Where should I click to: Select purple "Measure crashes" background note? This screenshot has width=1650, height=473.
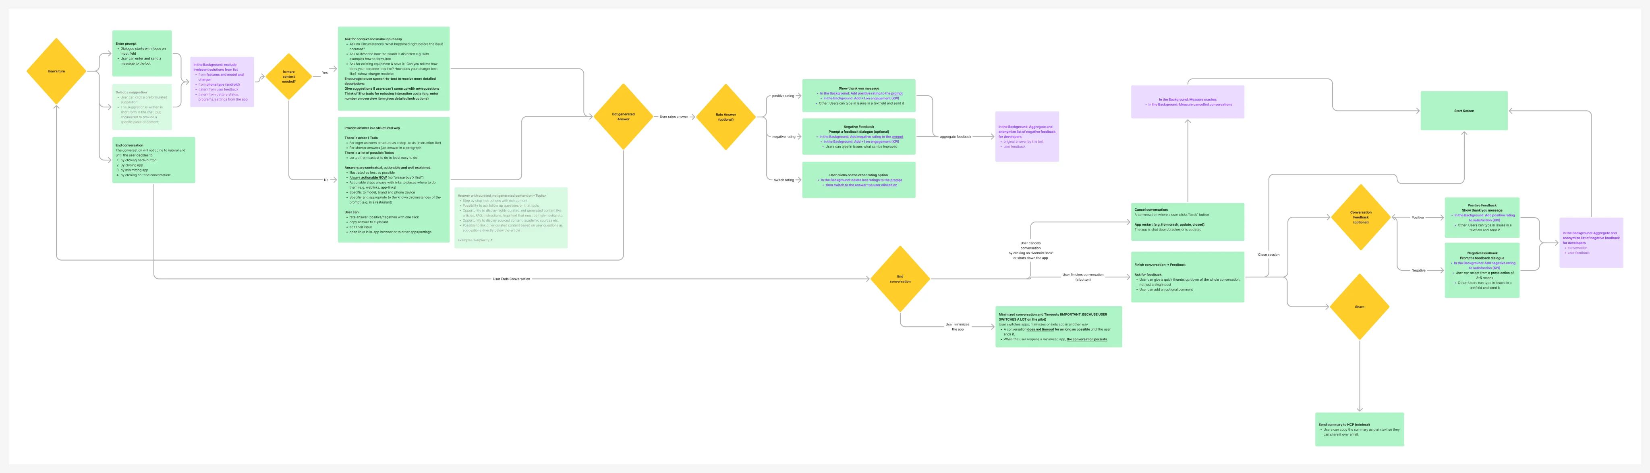point(1188,102)
